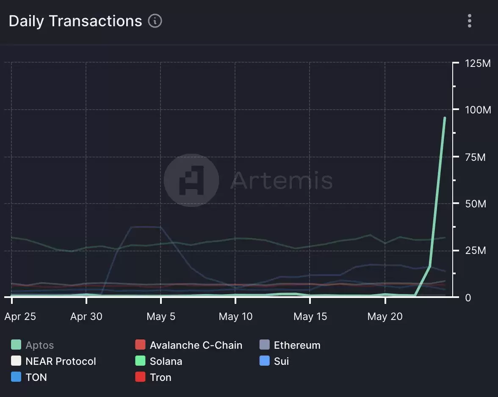Click the peak of the Aptos spike
Viewport: 498px width, 397px height.
coord(444,118)
